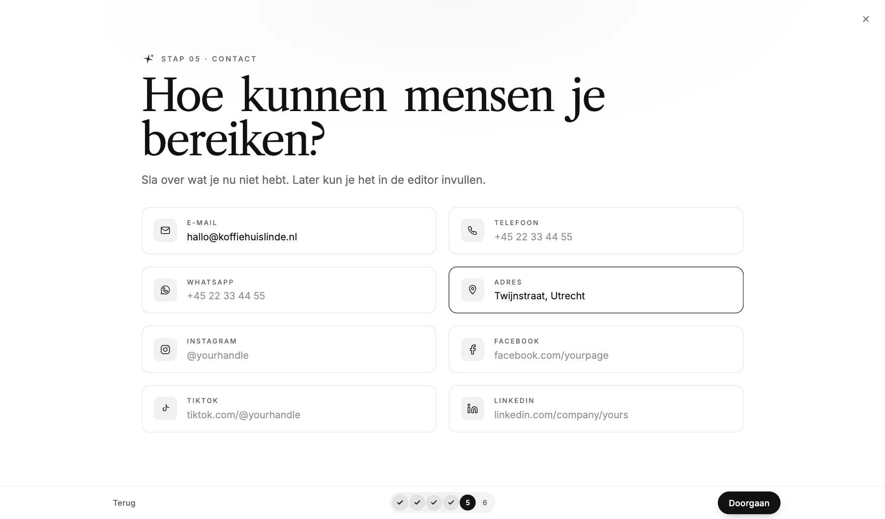Focus the Telefoon number input

click(596, 231)
